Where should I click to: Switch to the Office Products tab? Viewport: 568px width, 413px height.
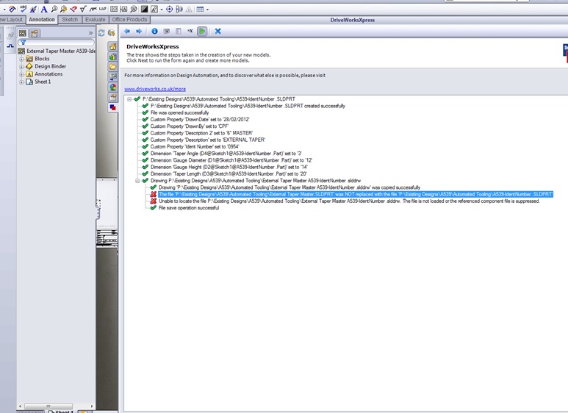(129, 20)
